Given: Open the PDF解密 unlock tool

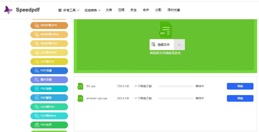Looking at the screenshot, I should coord(49,98).
